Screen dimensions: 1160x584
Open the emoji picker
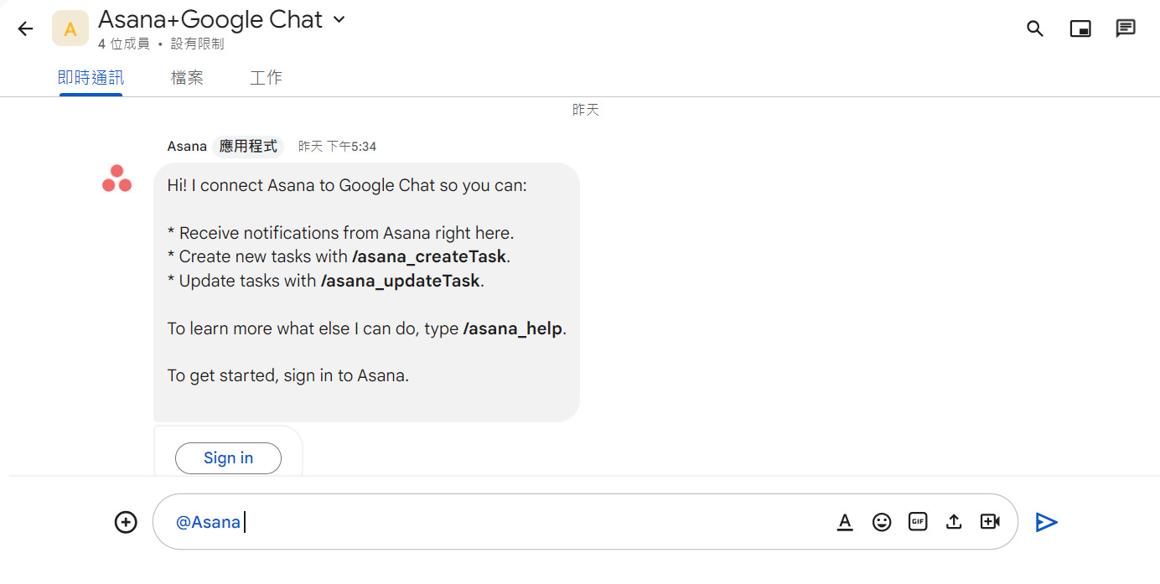click(x=882, y=522)
